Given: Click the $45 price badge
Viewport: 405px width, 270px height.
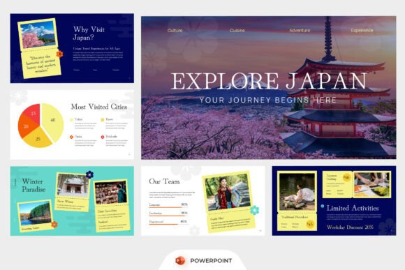Looking at the screenshot, I should tap(310, 225).
